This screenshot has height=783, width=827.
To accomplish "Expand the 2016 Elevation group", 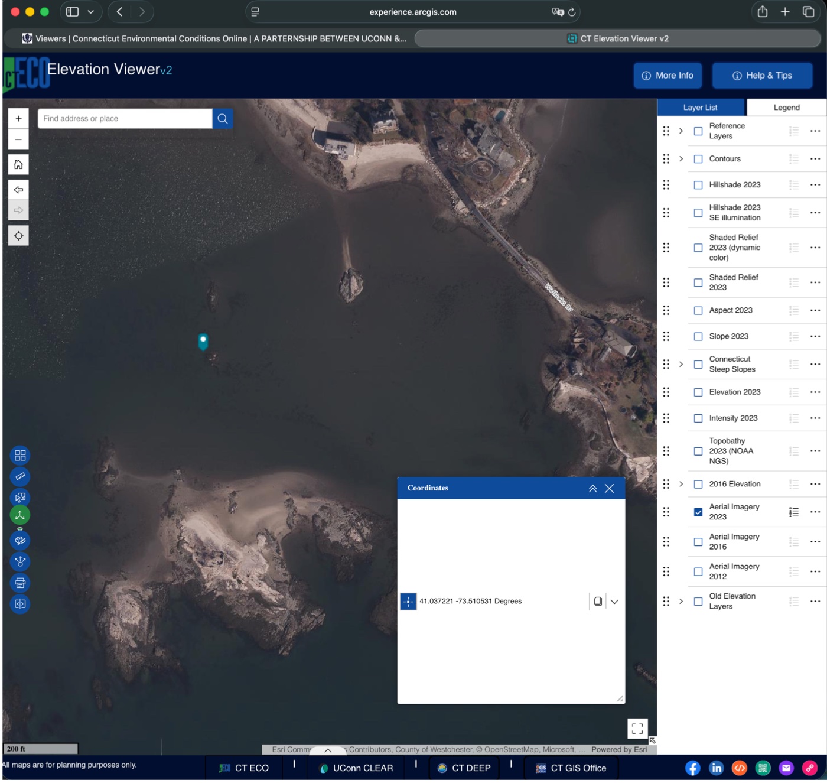I will coord(681,485).
